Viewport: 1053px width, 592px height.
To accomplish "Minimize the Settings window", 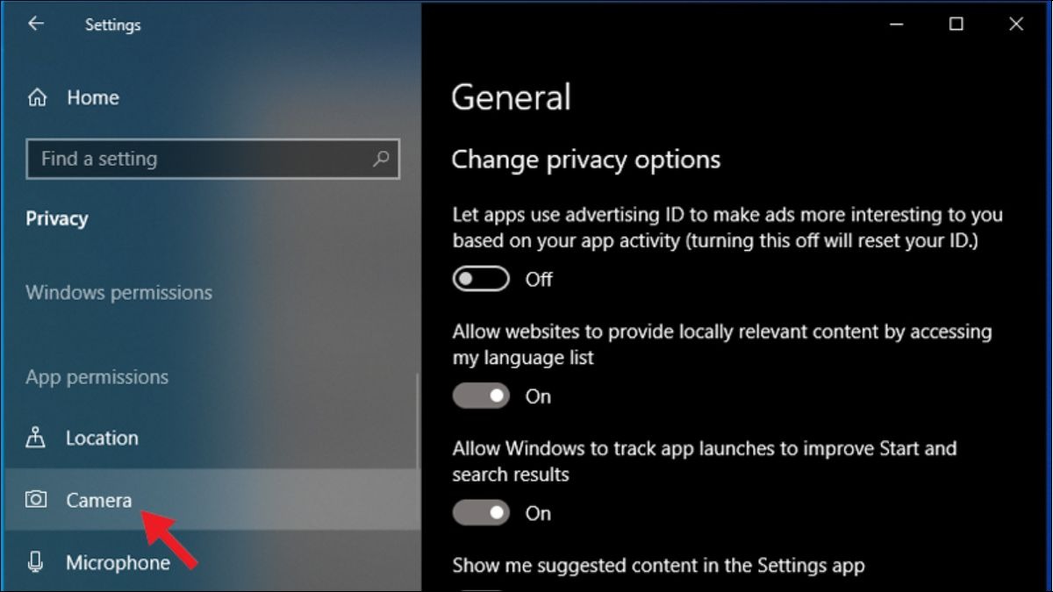I will click(898, 25).
